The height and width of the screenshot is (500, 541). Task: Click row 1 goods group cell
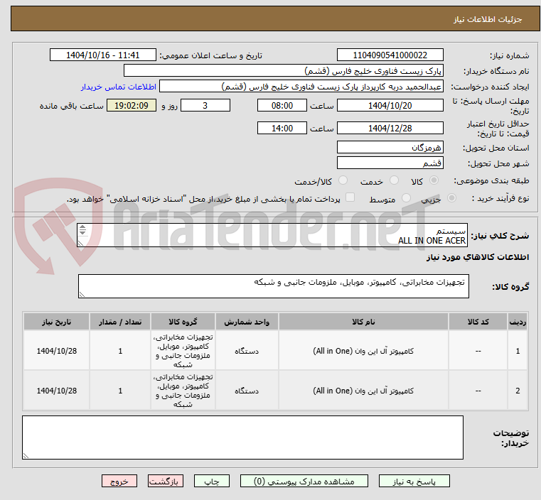pos(183,351)
